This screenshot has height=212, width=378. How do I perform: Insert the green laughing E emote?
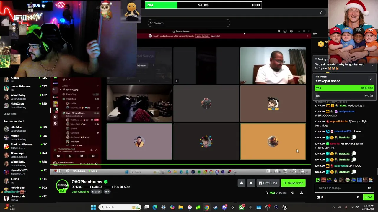[317, 180]
